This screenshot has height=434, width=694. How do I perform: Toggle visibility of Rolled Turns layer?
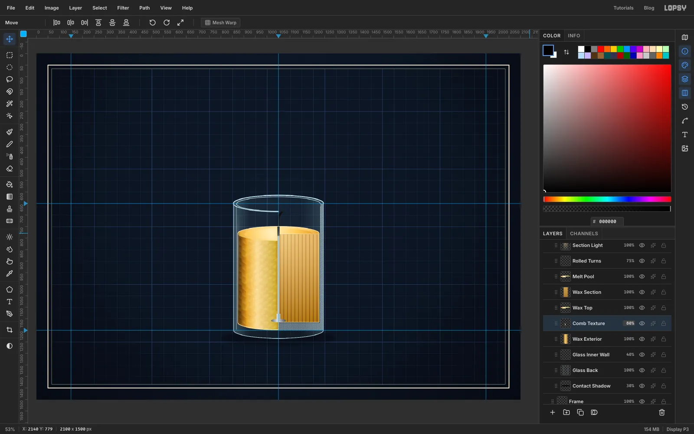(x=642, y=261)
